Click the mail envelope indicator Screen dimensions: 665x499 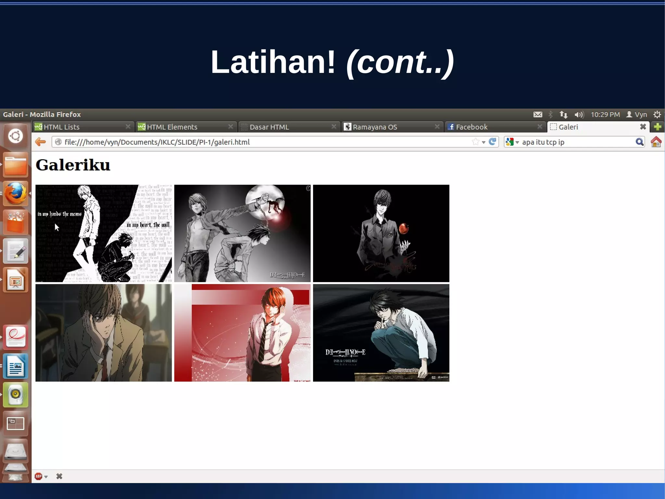(x=538, y=114)
